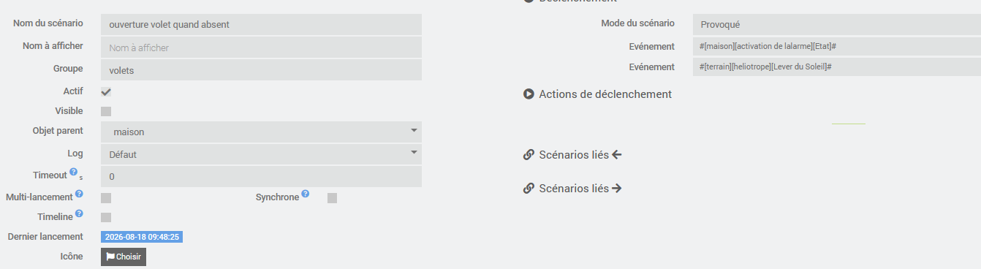Click the play icon beside Actions de déclenchement
The width and height of the screenshot is (981, 269).
click(529, 94)
